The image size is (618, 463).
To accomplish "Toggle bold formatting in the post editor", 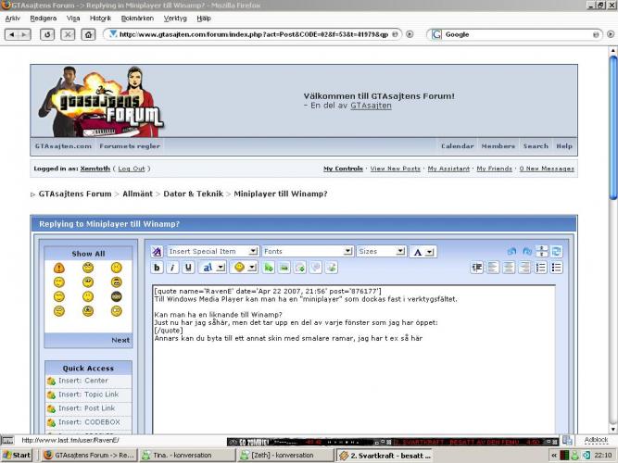I will (157, 268).
